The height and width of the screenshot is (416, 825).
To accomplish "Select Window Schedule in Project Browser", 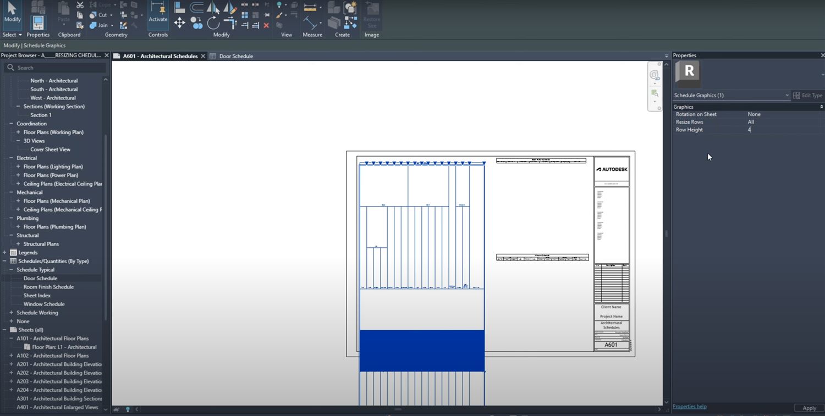I will (44, 304).
